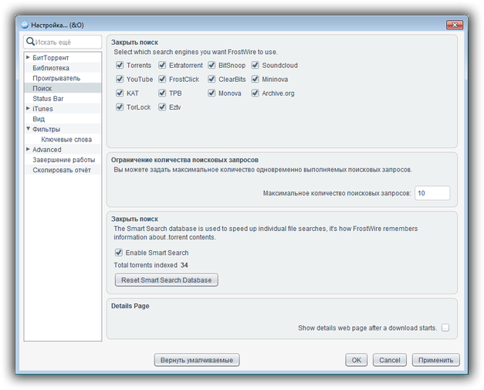Enable show details web page checkbox
This screenshot has width=484, height=390.
coord(445,328)
